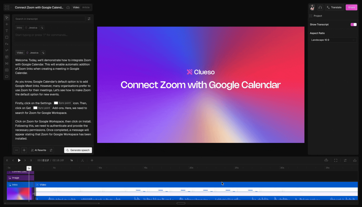Open the branching tool below Fx
The image size is (362, 207).
pos(7,51)
